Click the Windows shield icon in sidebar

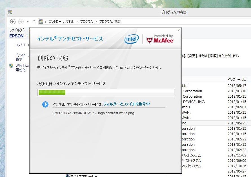(x=11, y=66)
